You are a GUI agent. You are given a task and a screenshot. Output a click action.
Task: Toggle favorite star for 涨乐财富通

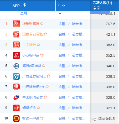click(x=42, y=24)
